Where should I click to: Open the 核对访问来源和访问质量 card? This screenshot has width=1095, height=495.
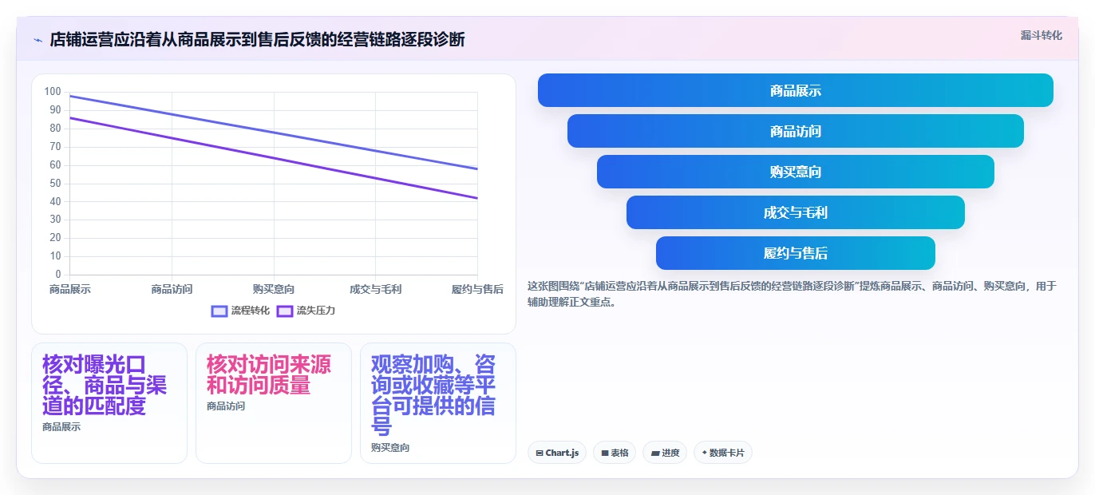(274, 403)
